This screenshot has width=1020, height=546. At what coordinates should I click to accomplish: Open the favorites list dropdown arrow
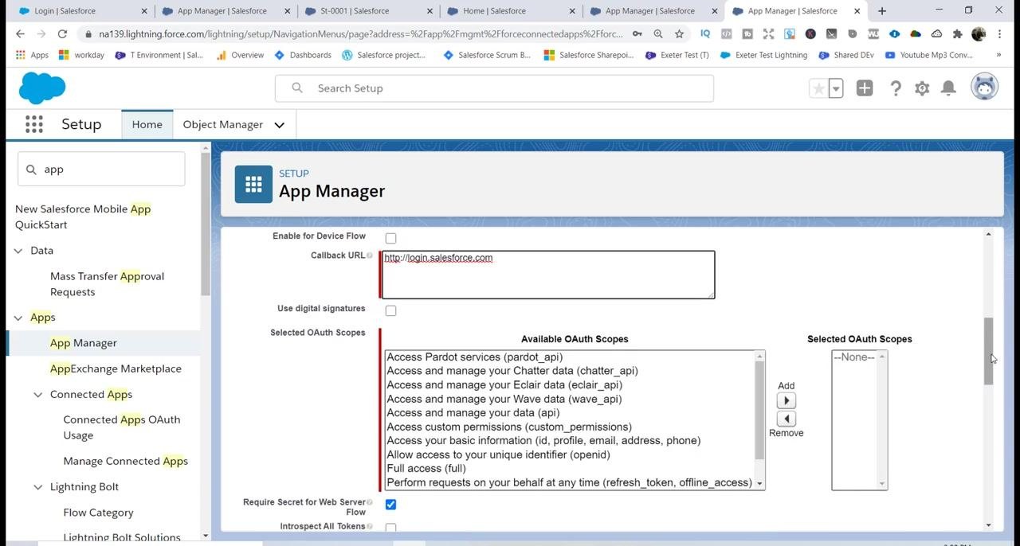(x=836, y=88)
